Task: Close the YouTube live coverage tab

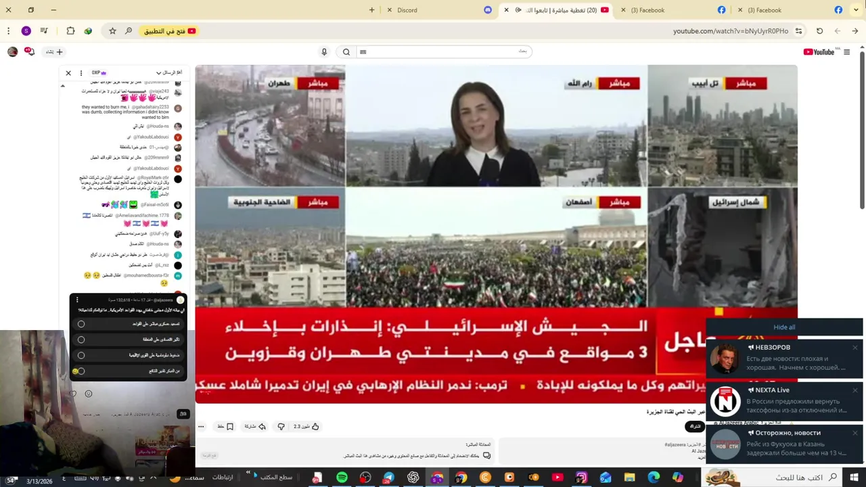Action: click(506, 10)
